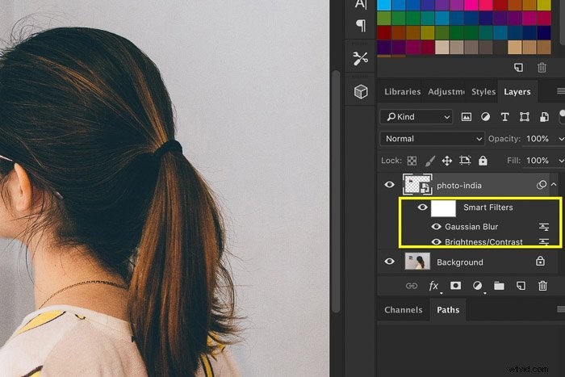565x377 pixels.
Task: Switch to the Libraries tab
Action: click(402, 91)
